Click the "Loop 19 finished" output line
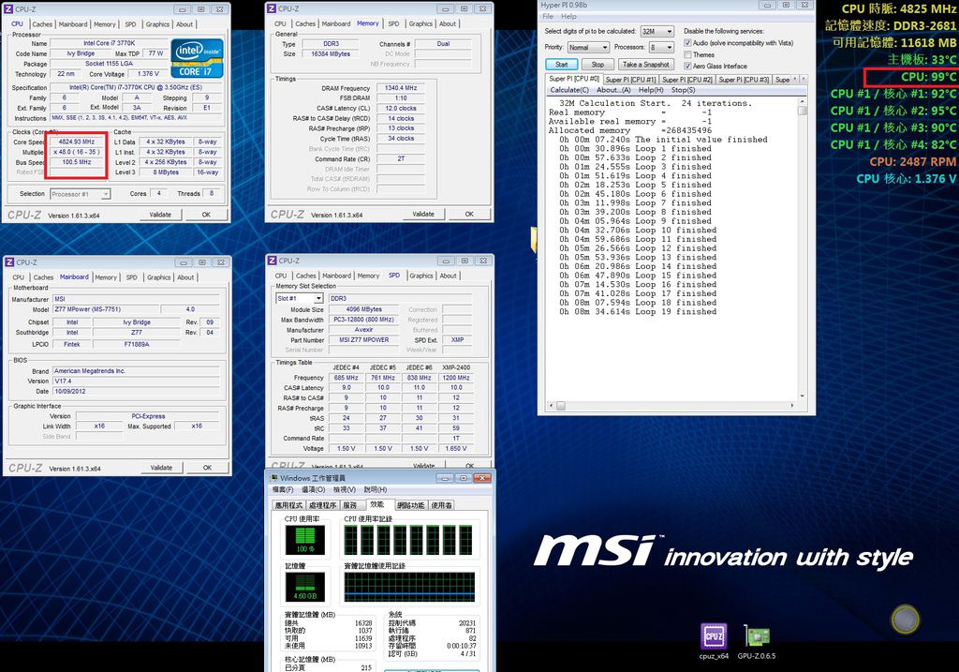The image size is (959, 672). coord(638,311)
